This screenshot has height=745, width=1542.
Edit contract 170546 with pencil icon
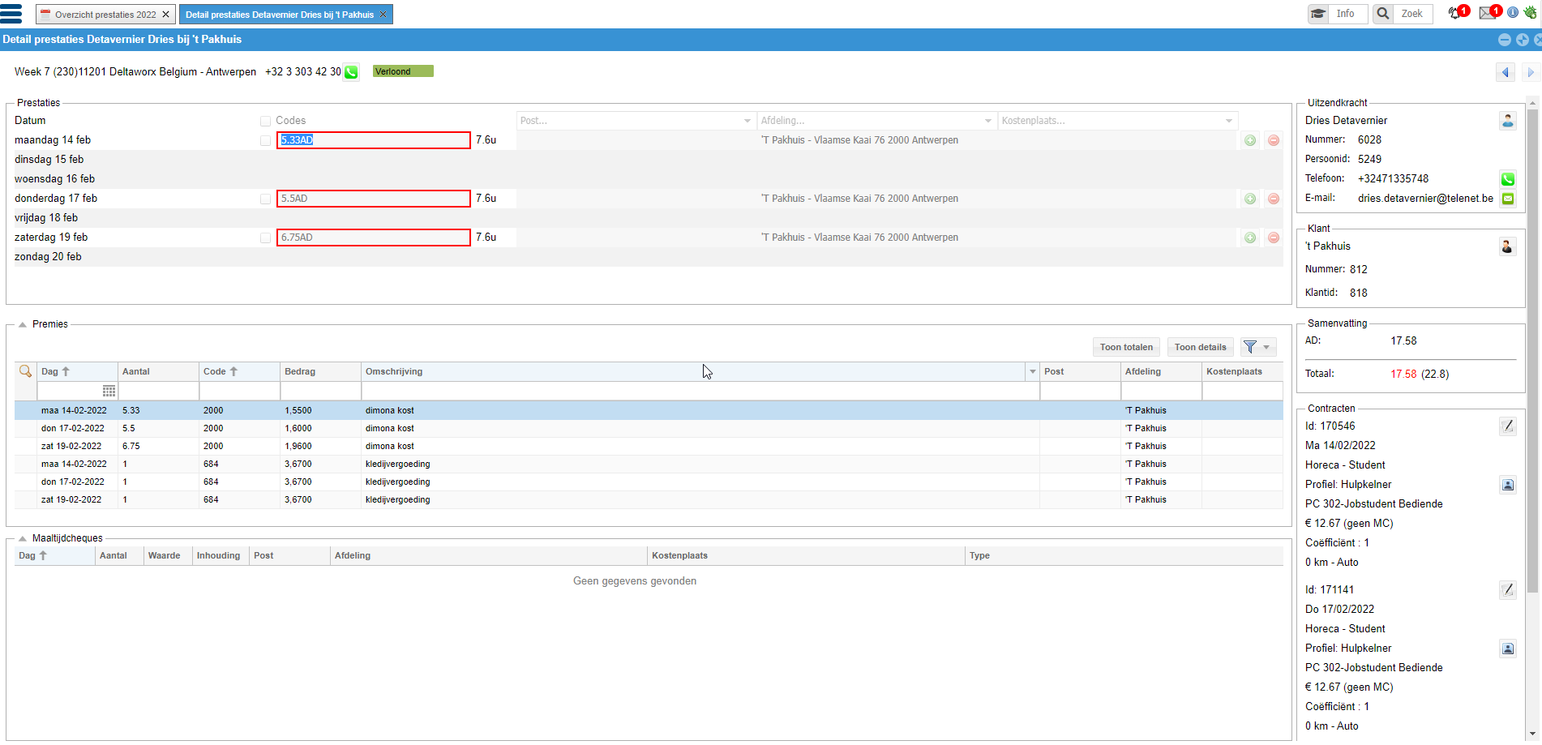point(1508,426)
